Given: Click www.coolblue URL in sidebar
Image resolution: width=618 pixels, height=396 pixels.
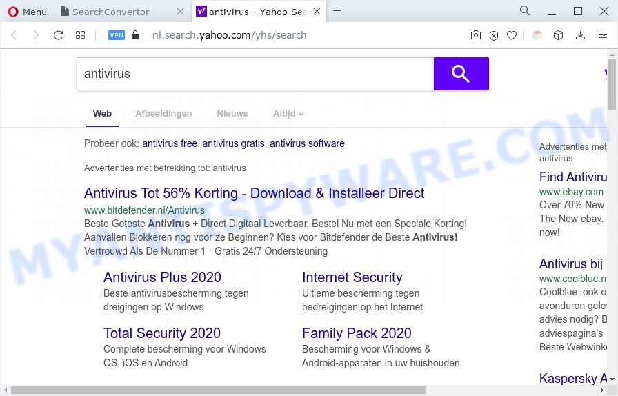Looking at the screenshot, I should coord(572,279).
